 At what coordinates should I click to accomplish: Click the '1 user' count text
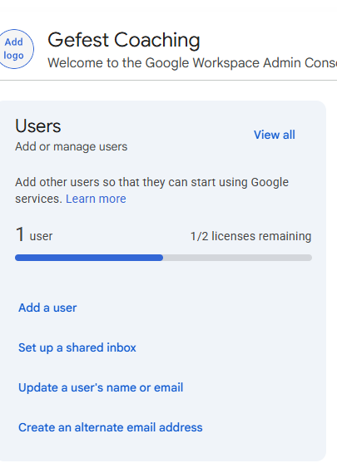(x=34, y=234)
